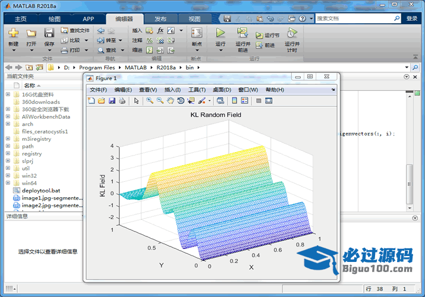The image size is (425, 297).
Task: Click Insert Colorbar icon in Figure 1
Action: point(234,101)
